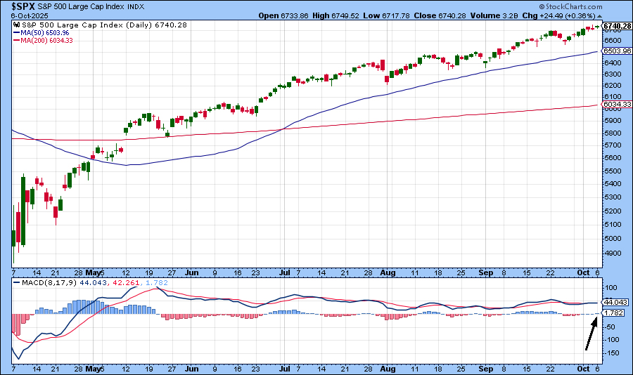Click the dark blue MACD legend line marker
Image resolution: width=633 pixels, height=375 pixels.
(x=15, y=283)
